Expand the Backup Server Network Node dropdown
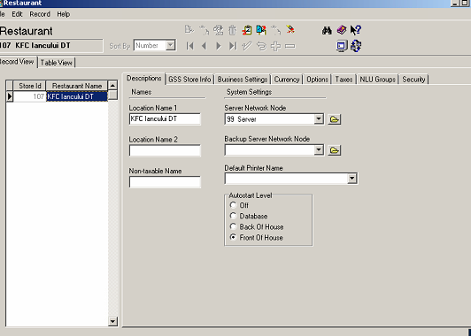 tap(319, 149)
